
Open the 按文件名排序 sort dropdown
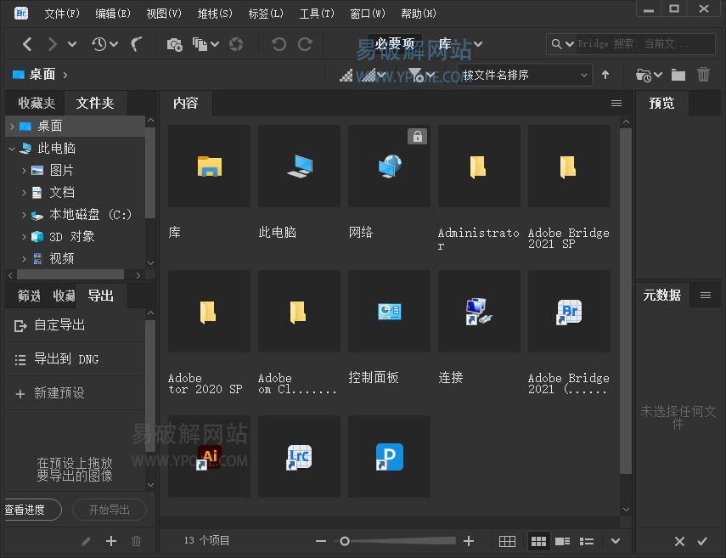pyautogui.click(x=524, y=75)
